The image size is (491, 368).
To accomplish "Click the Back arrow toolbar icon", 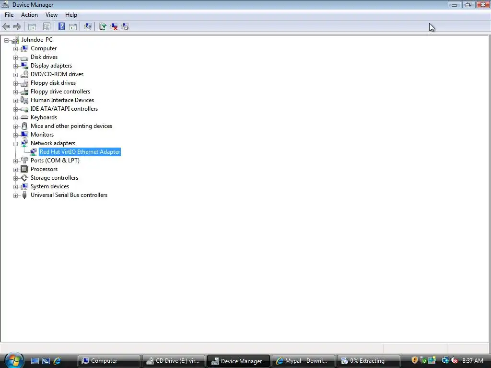I will 6,27.
